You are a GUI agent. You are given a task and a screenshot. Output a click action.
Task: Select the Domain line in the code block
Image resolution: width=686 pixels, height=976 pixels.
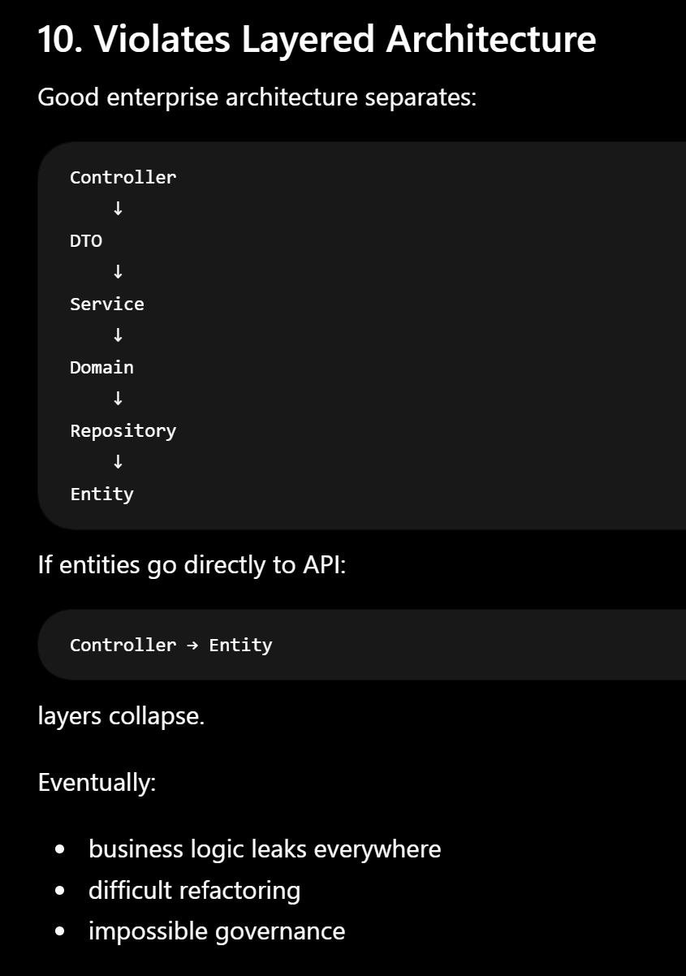tap(101, 367)
